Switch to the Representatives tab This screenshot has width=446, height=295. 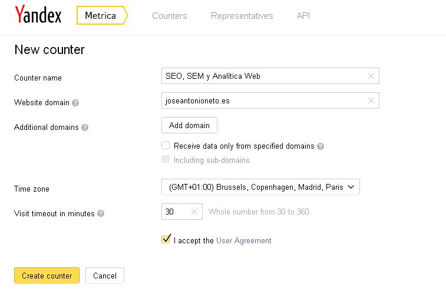point(242,16)
